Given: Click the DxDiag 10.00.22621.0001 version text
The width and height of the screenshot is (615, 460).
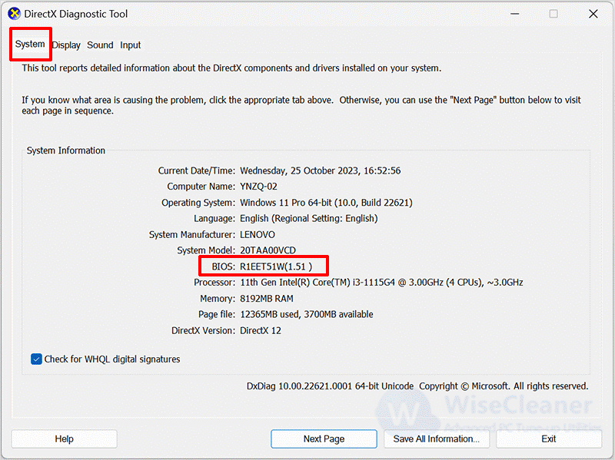Looking at the screenshot, I should tap(330, 386).
